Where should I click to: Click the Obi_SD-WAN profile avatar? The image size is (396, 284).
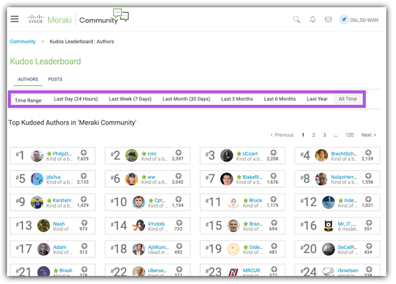344,20
